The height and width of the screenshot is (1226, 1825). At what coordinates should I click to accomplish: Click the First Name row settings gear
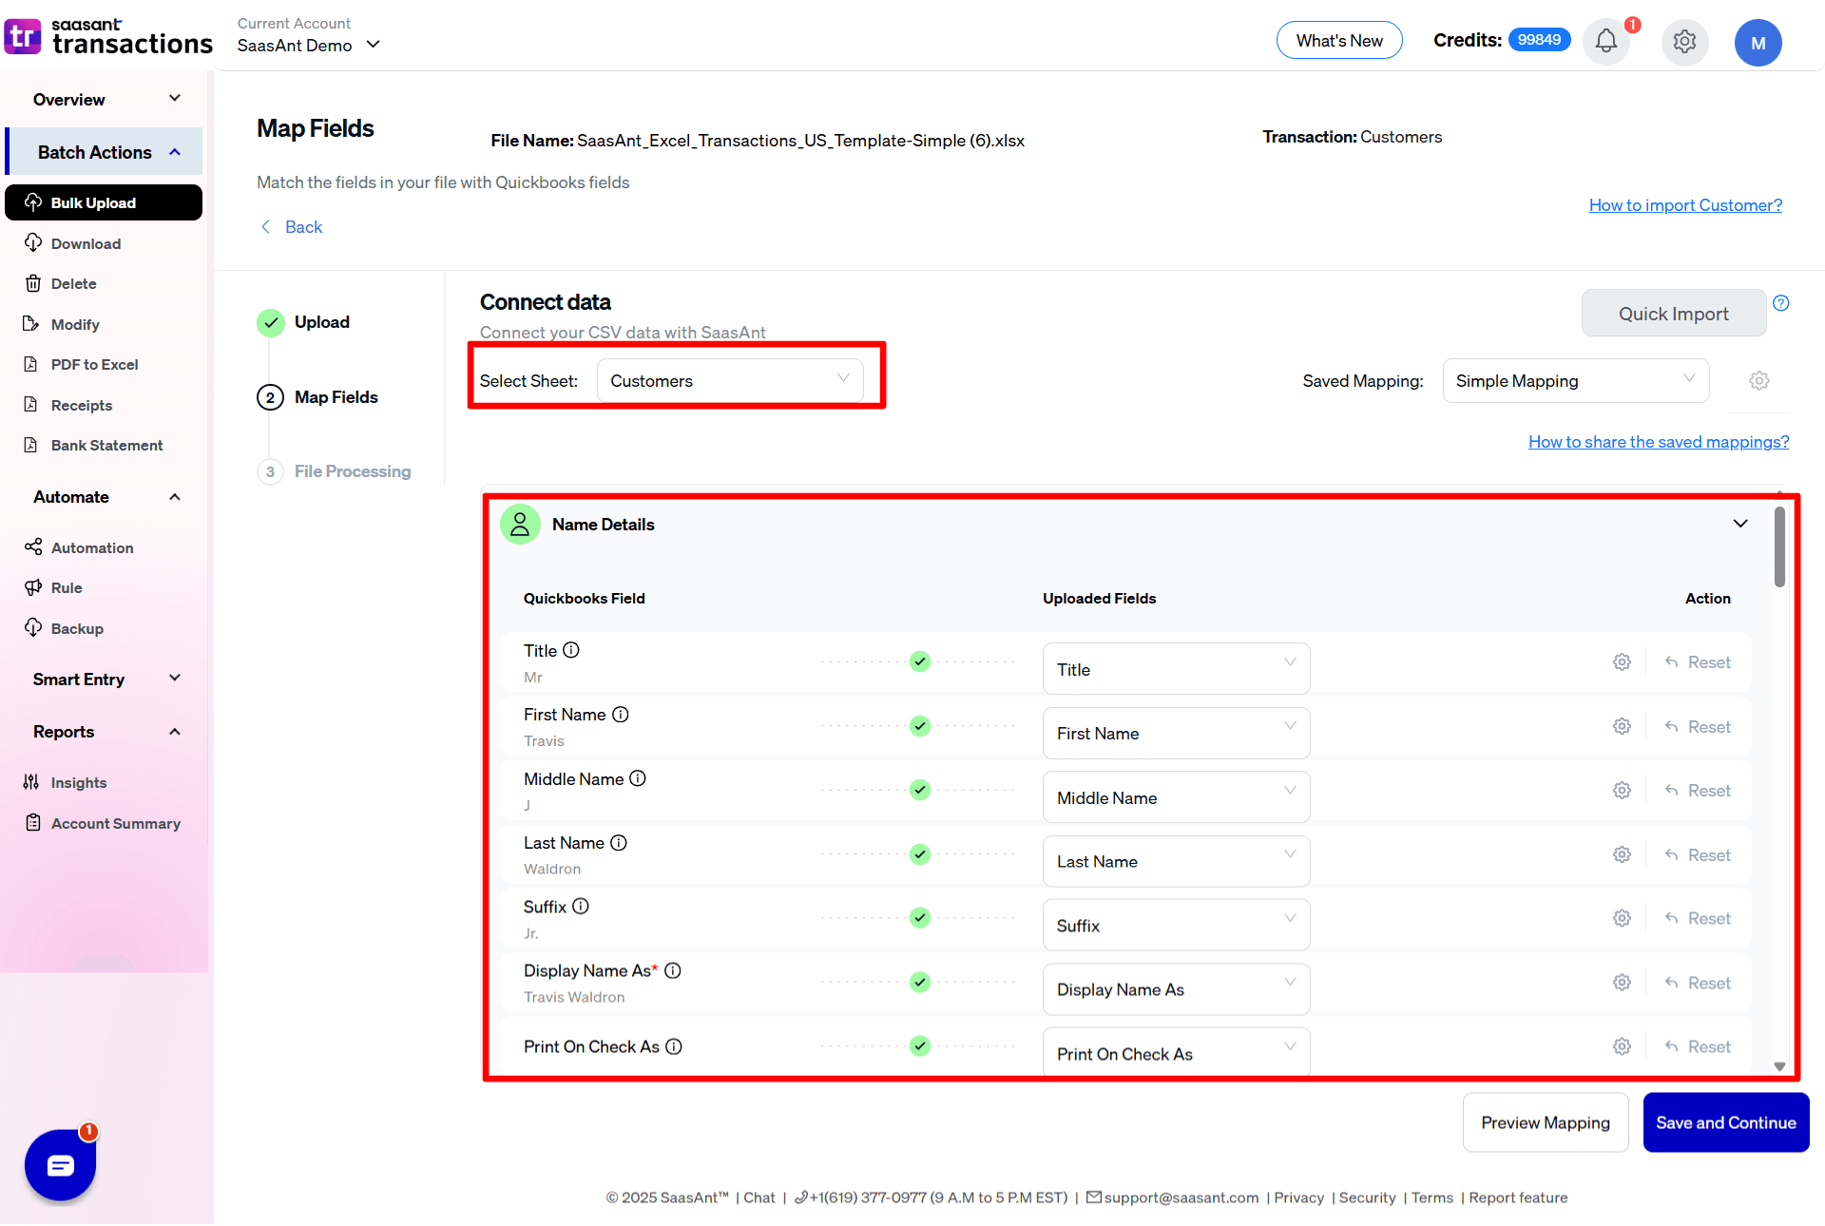(1622, 727)
